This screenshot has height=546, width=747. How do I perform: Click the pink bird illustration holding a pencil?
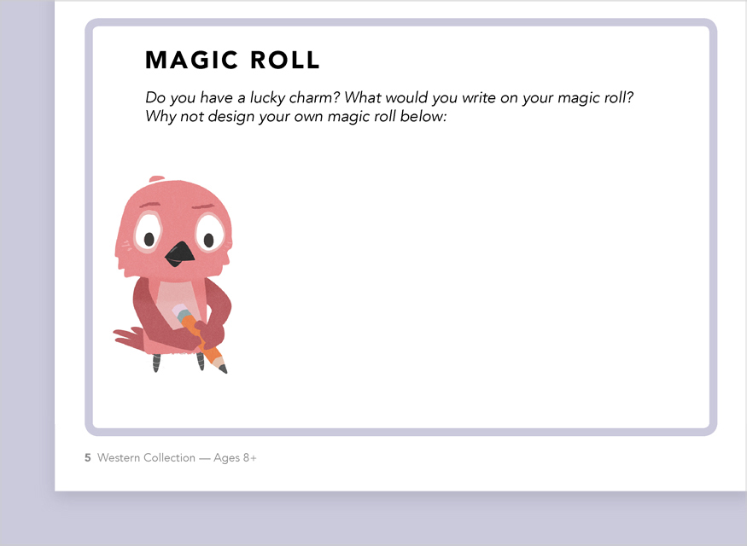(173, 275)
